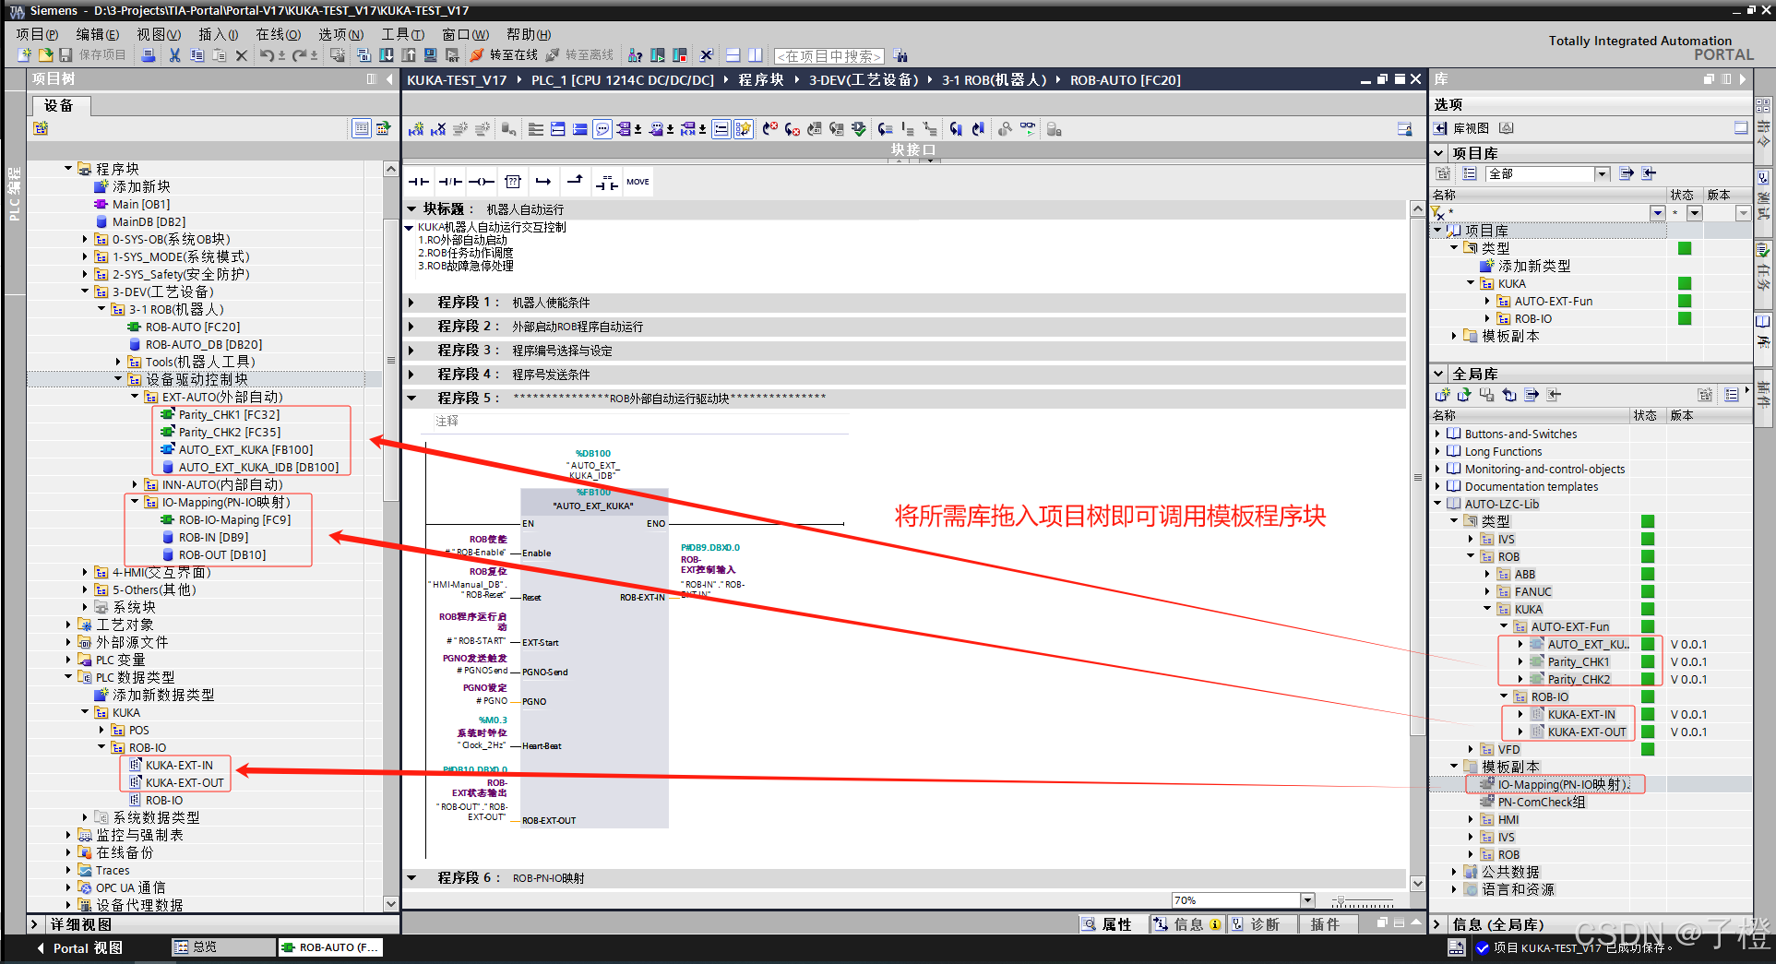Insert a normally open contact instruction
The height and width of the screenshot is (964, 1776).
pos(419,182)
